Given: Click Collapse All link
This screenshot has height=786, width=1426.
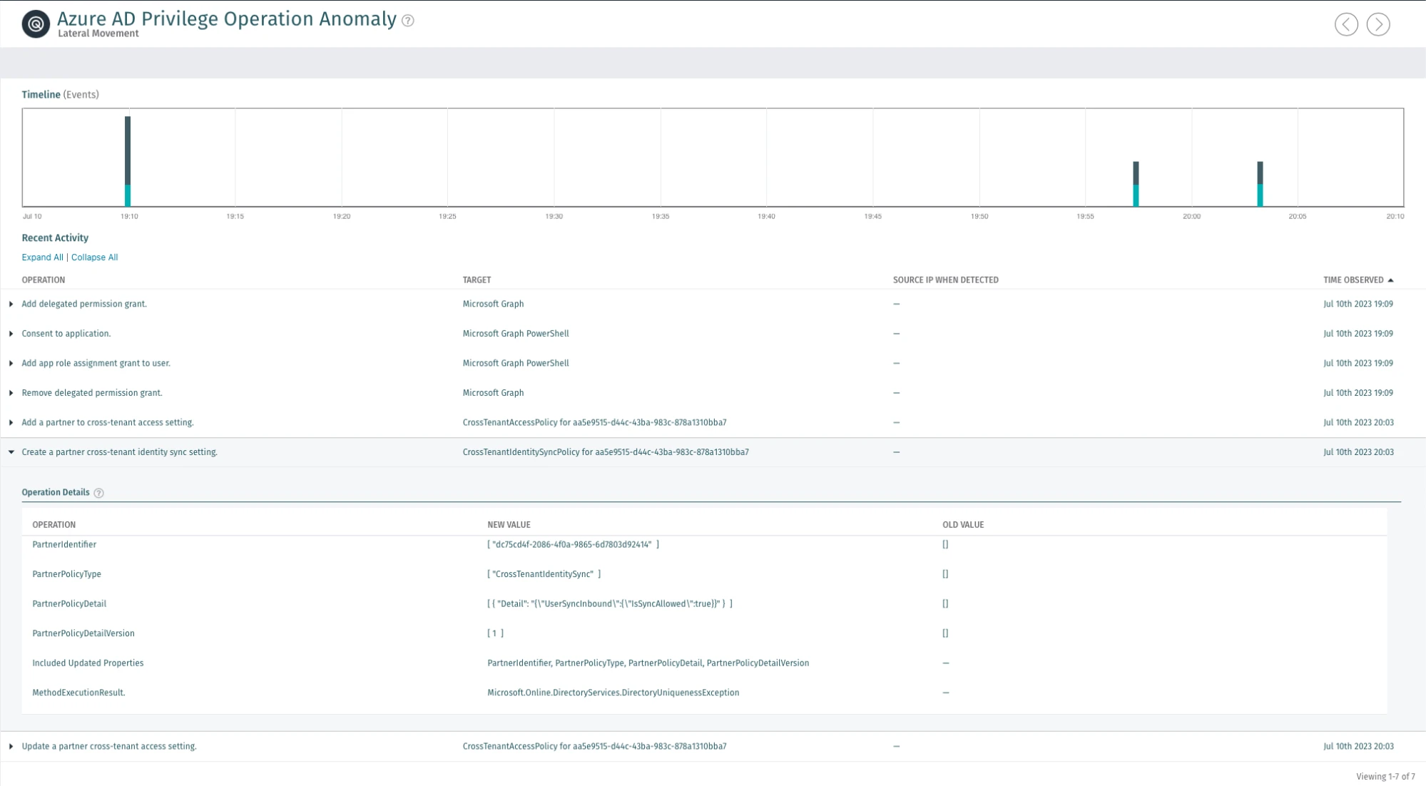Looking at the screenshot, I should point(94,257).
